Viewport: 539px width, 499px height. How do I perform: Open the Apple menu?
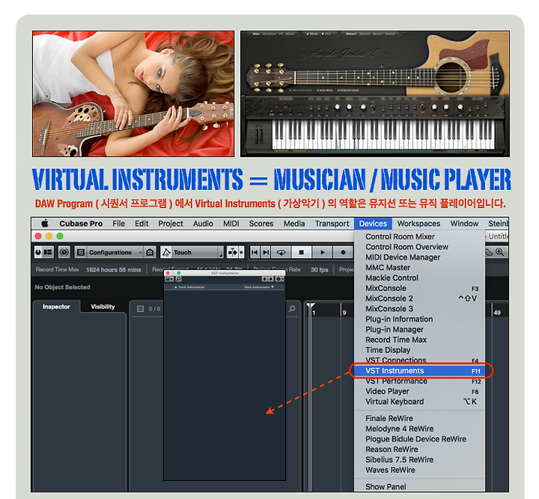[45, 224]
